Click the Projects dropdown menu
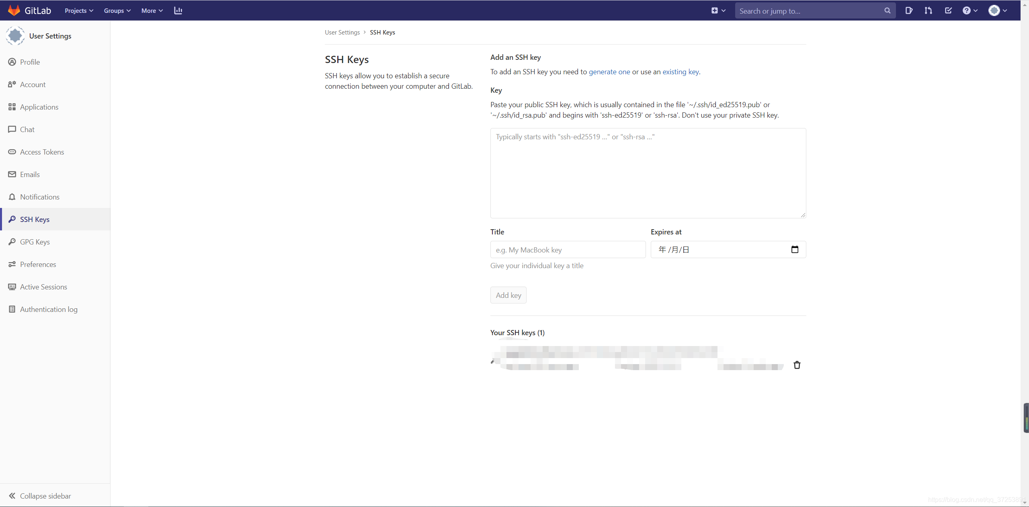 pyautogui.click(x=78, y=10)
